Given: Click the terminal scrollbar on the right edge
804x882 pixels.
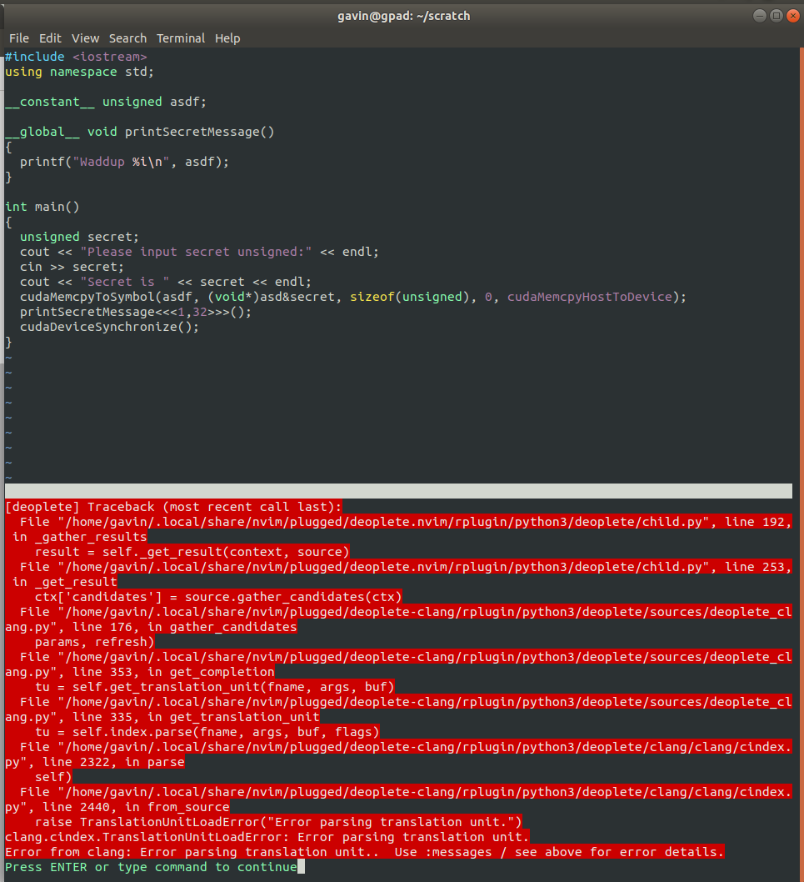Looking at the screenshot, I should click(x=802, y=464).
